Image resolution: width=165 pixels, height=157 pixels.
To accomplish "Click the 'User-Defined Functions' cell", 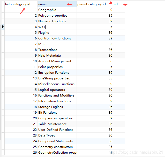I will click(57, 129).
